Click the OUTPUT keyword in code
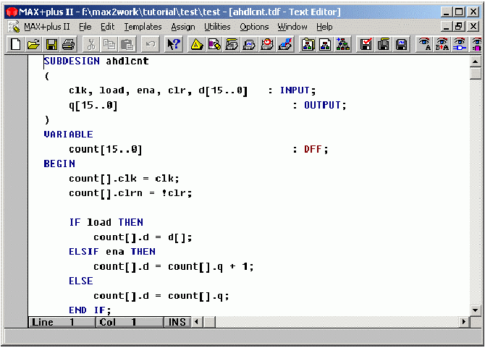 [x=322, y=105]
